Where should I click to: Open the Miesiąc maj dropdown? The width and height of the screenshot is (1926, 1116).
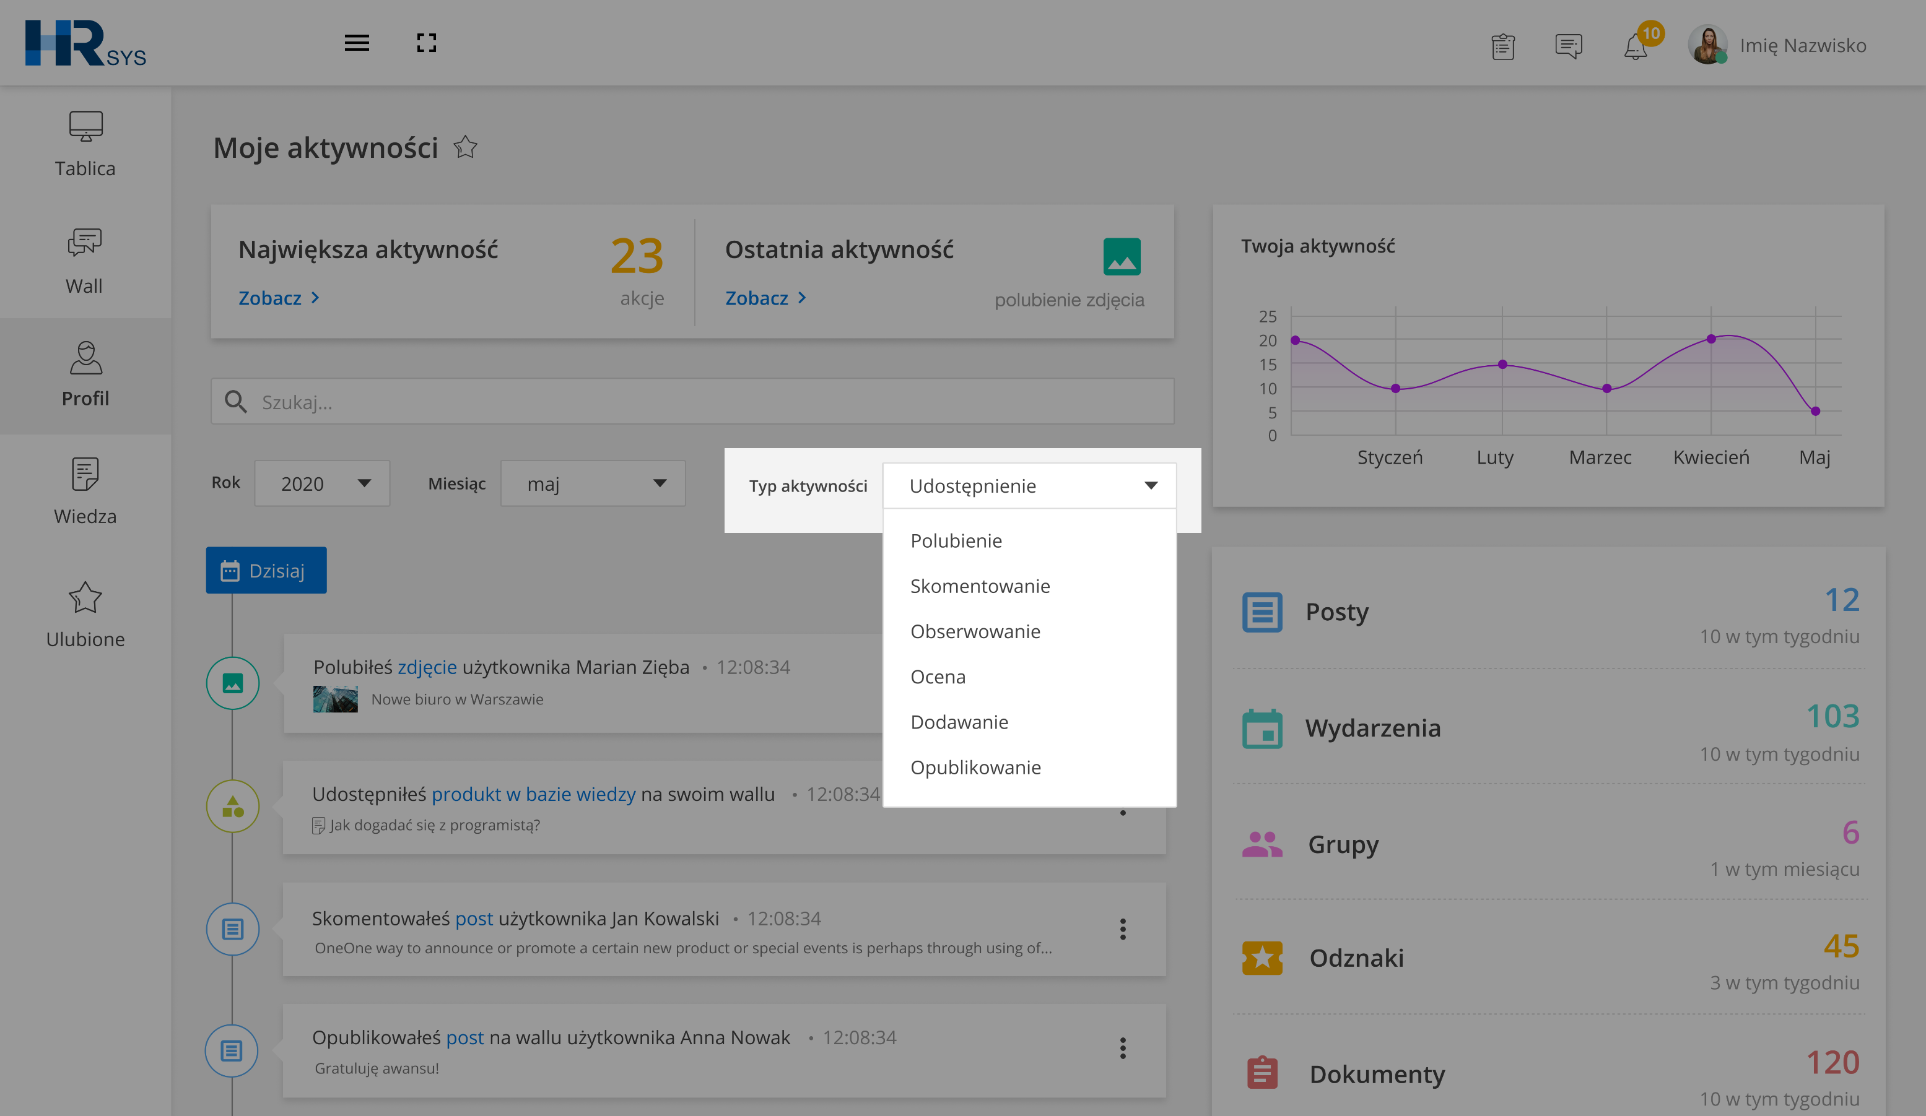coord(592,483)
